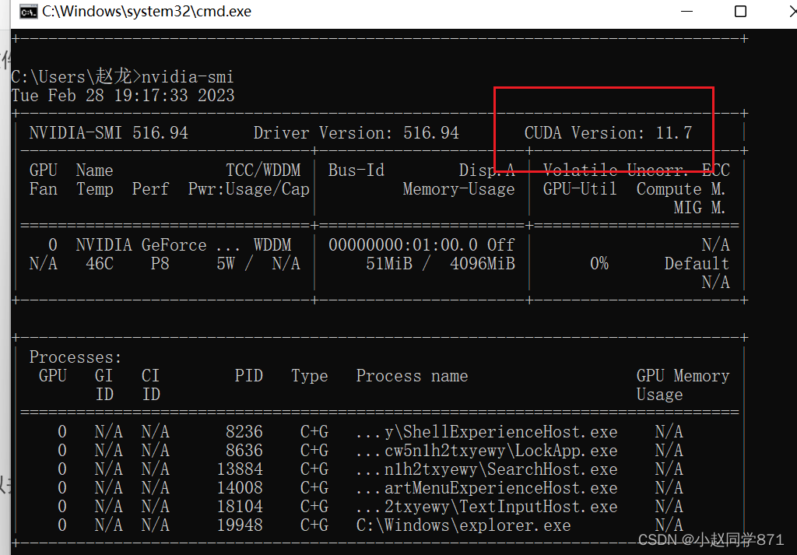
Task: Click the CUDA Version: 11.7 text
Action: click(609, 133)
